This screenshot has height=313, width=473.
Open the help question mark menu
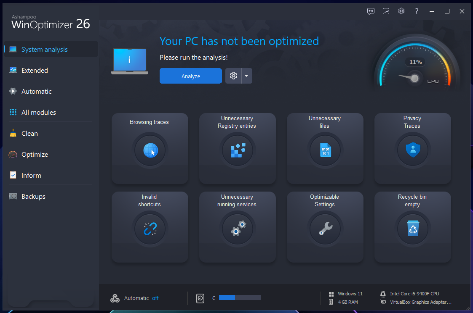pos(417,11)
